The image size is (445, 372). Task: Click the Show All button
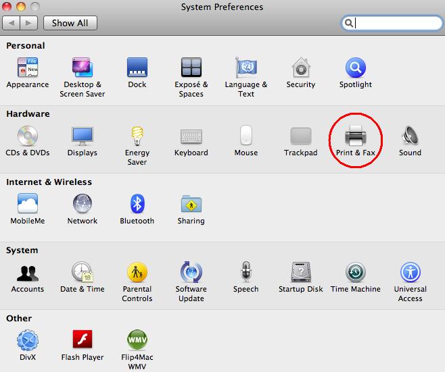tap(70, 23)
